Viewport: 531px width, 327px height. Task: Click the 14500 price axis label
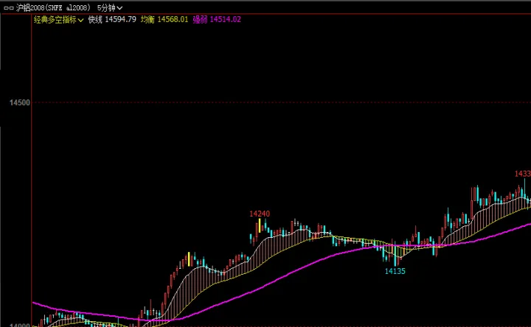[19, 102]
